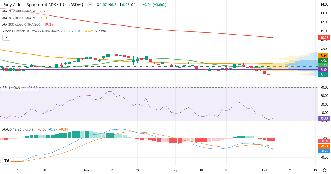Click the 'Aug' label on the time axis
The image size is (331, 174).
(x=87, y=170)
